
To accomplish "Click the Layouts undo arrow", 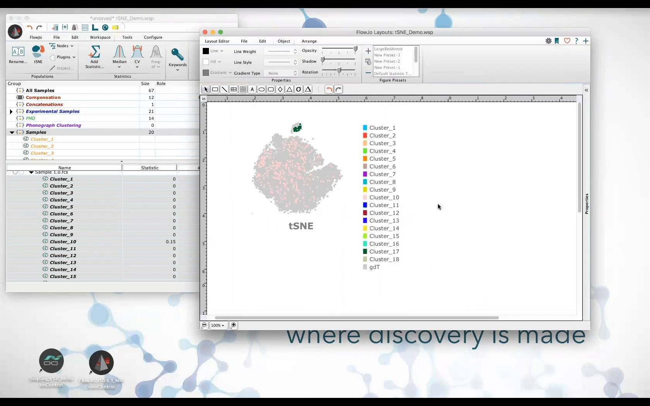I will coord(329,89).
